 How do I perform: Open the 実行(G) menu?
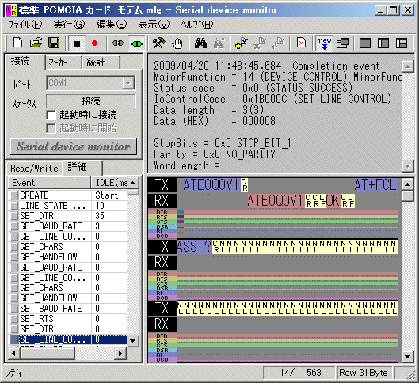(69, 25)
